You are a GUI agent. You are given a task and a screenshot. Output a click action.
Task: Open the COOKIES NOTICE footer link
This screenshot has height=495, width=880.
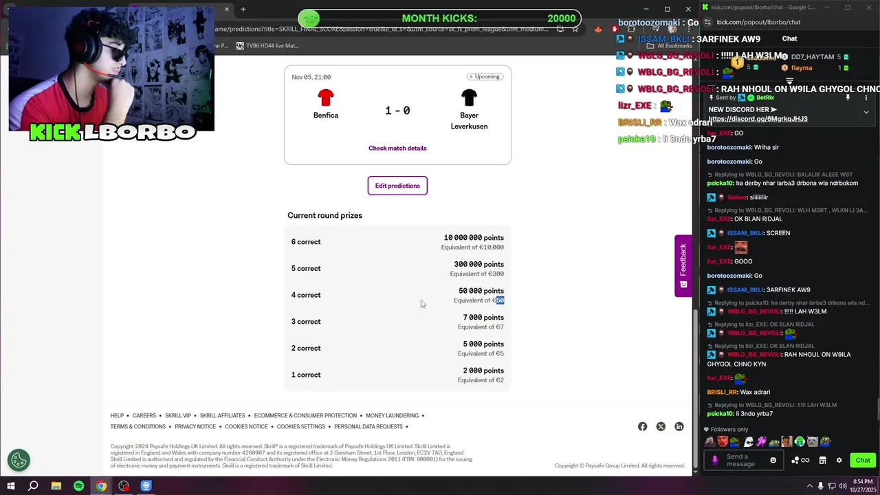click(x=246, y=427)
